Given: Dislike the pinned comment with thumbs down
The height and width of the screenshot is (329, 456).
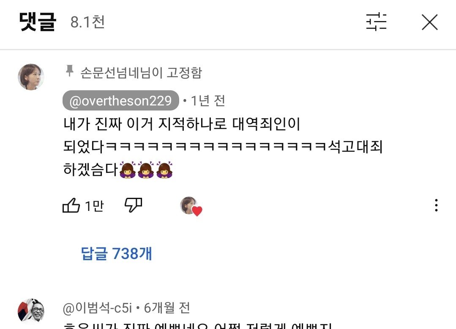Looking at the screenshot, I should [x=133, y=205].
